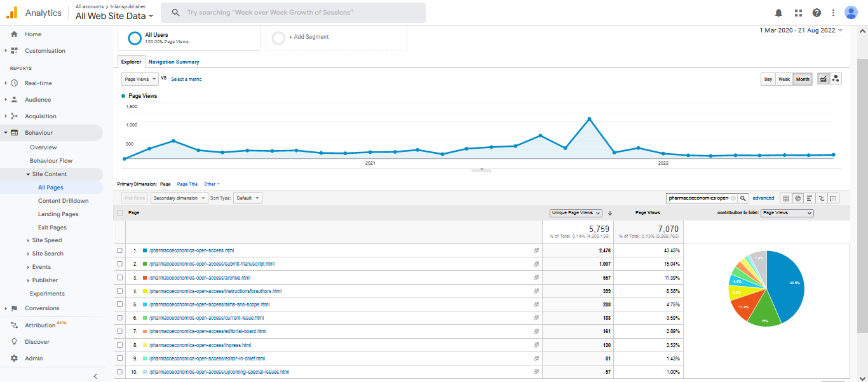
Task: Open the notifications bell
Action: (x=778, y=13)
